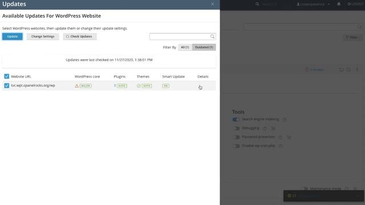
Task: Click the magnifier icon in Updates search
Action: [212, 36]
